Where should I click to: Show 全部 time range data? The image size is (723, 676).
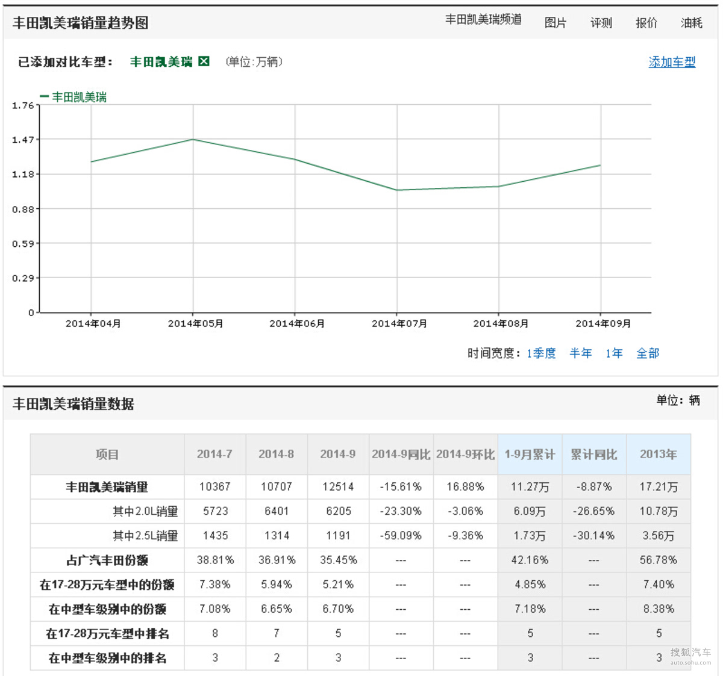(648, 353)
